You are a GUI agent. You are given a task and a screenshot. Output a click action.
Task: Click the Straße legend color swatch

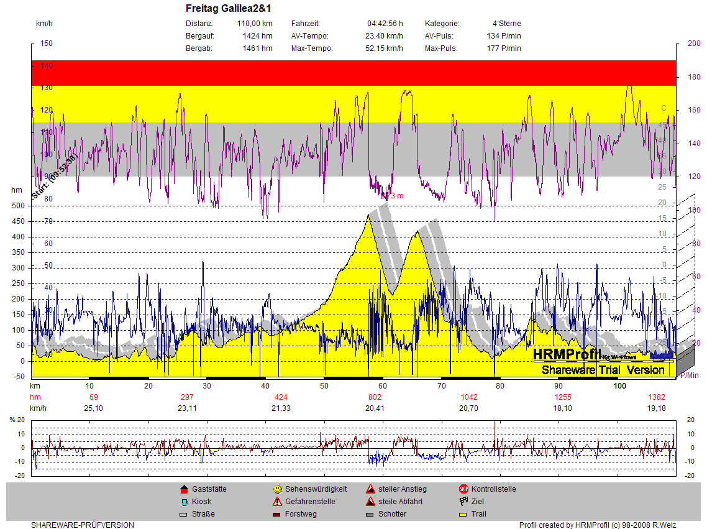tap(183, 515)
